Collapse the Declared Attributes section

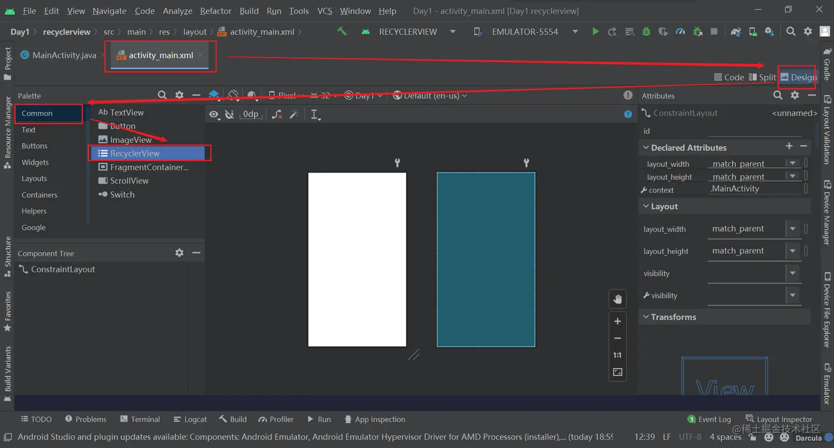point(646,148)
